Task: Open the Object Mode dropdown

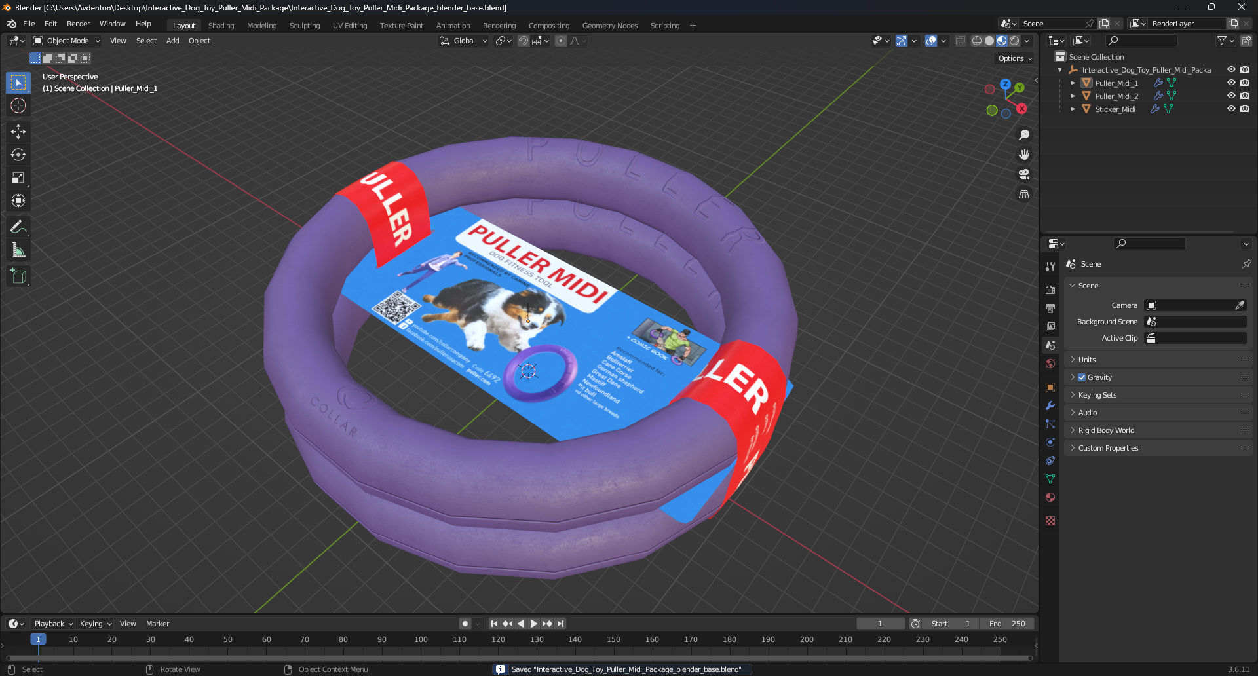Action: tap(67, 41)
